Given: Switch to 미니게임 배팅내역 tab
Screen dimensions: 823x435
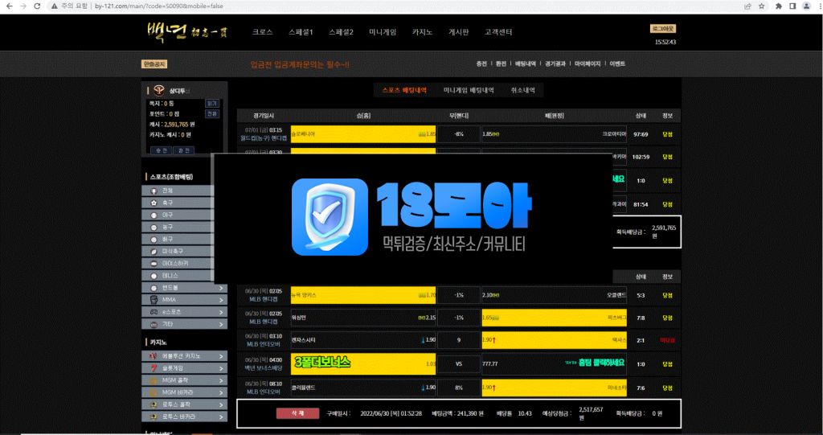Looking at the screenshot, I should [469, 90].
